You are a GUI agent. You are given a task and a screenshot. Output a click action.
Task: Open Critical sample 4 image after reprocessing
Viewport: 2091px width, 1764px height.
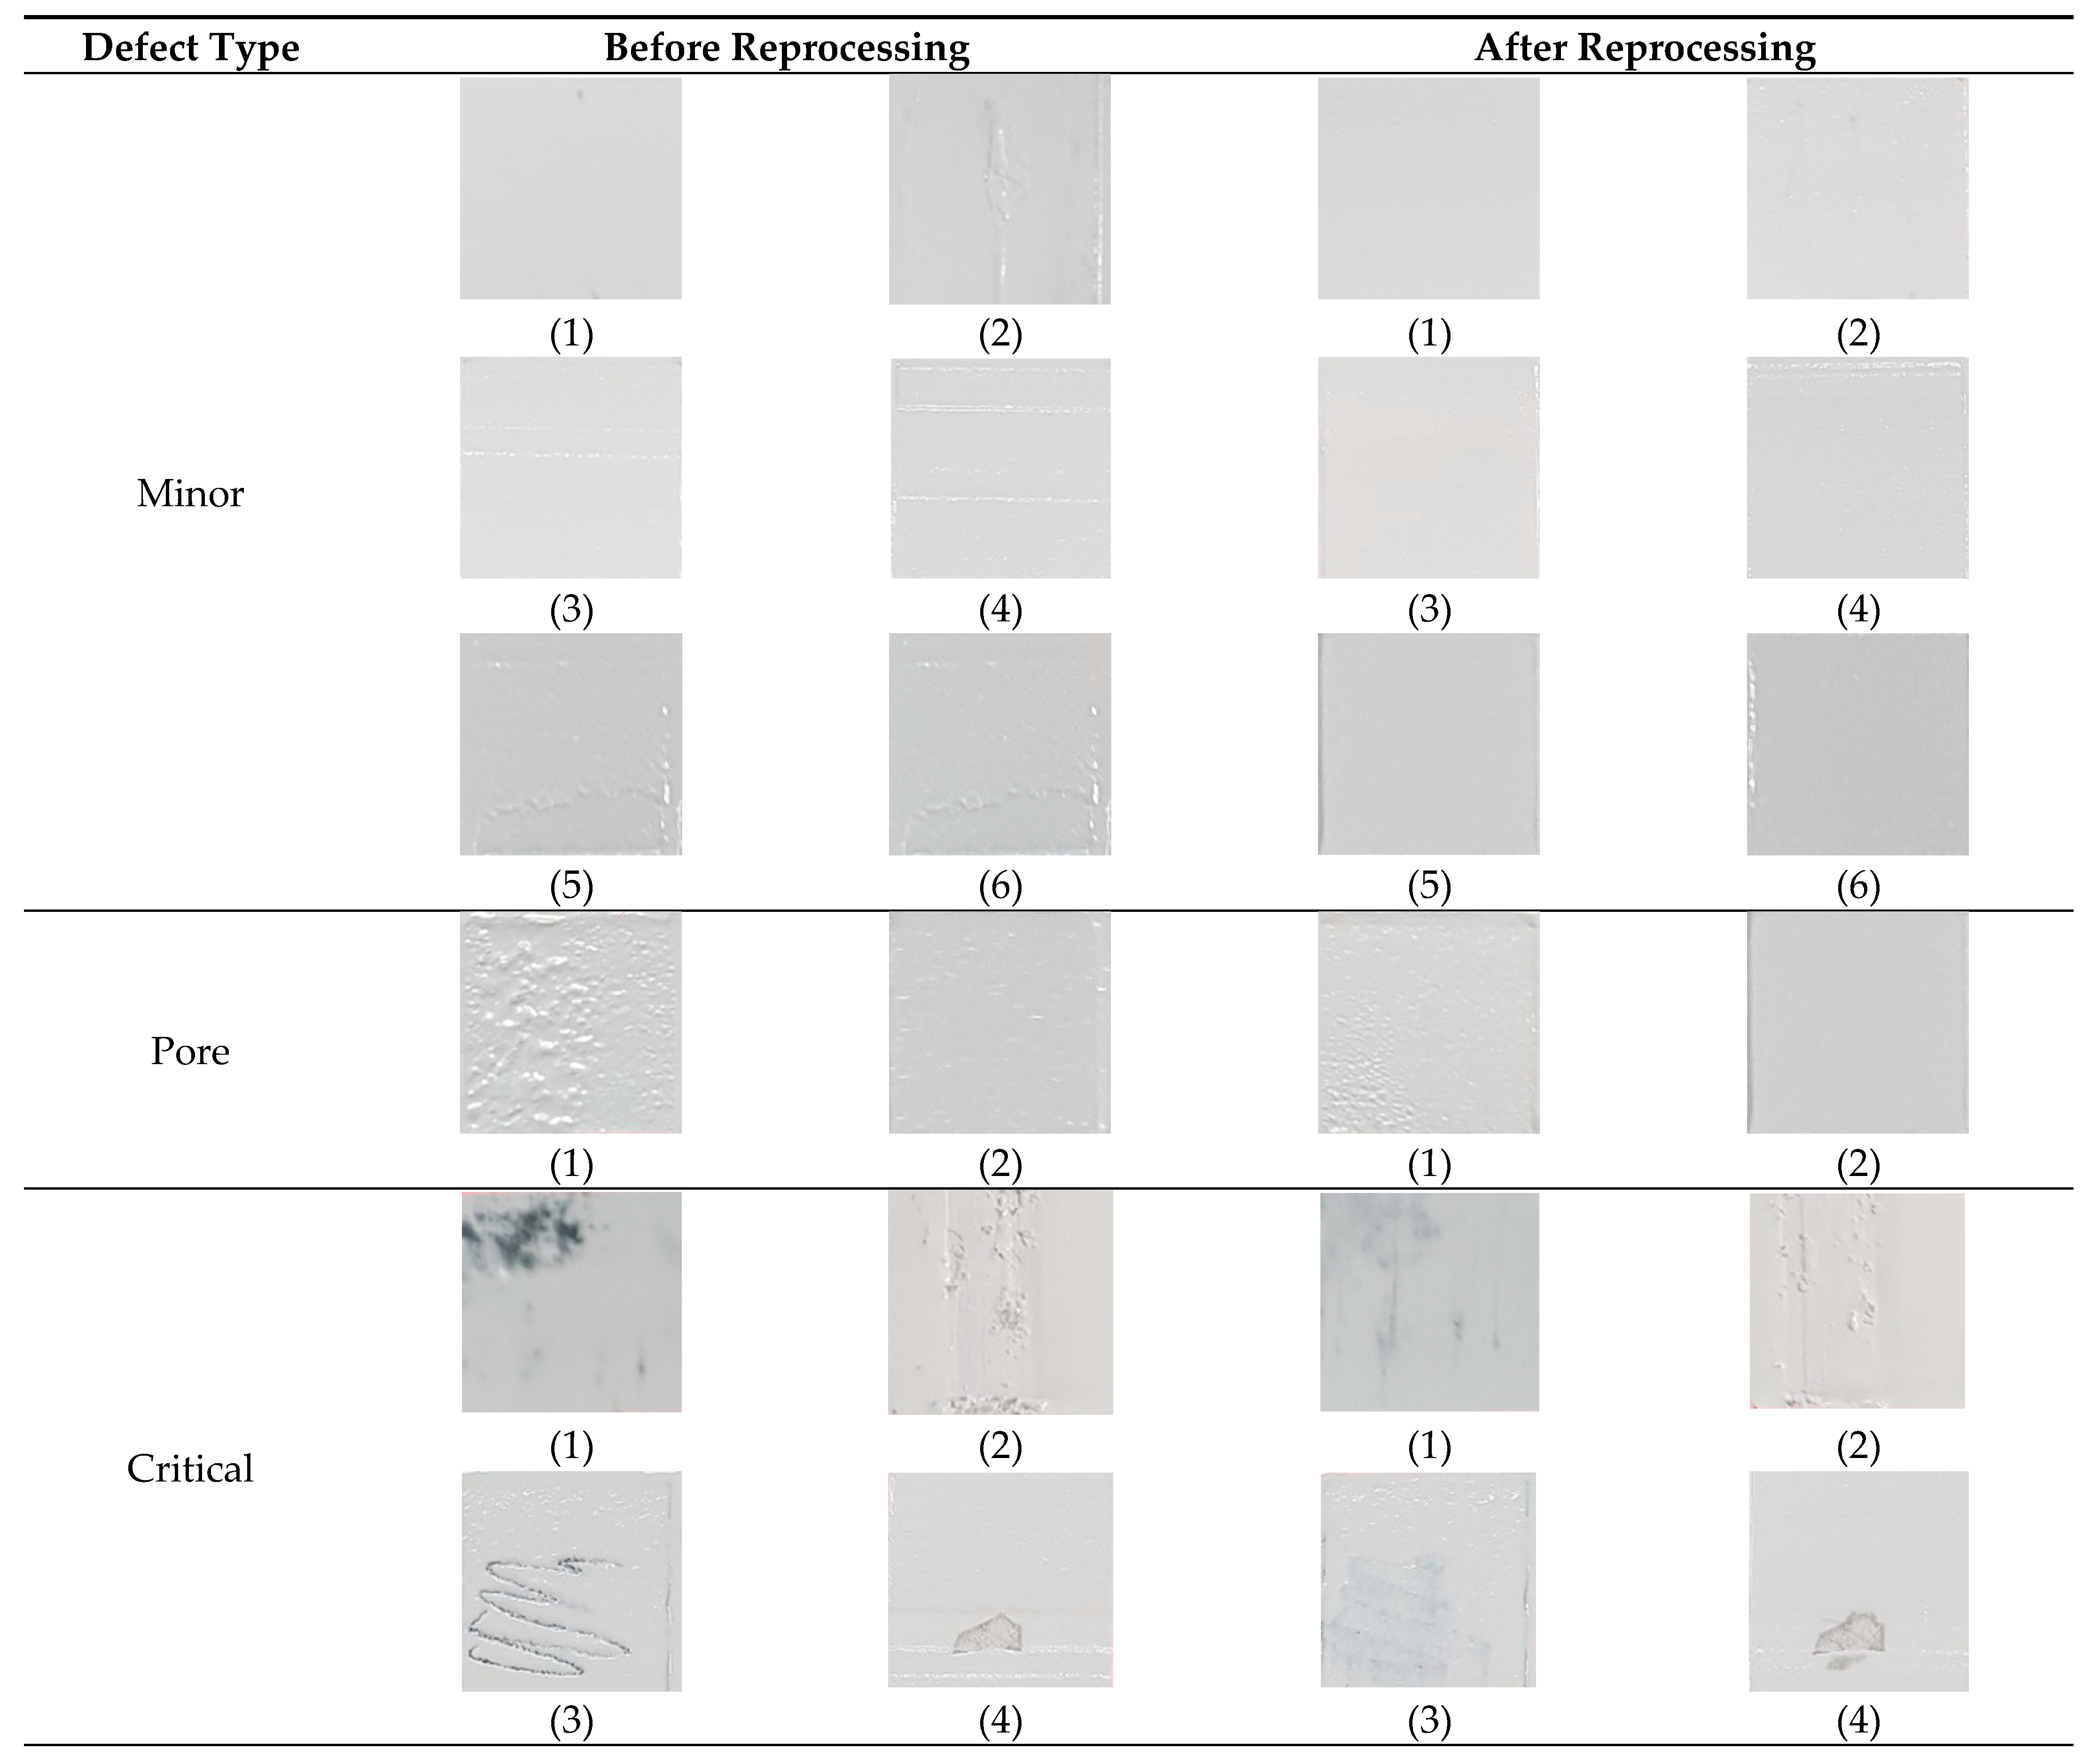point(1857,1580)
